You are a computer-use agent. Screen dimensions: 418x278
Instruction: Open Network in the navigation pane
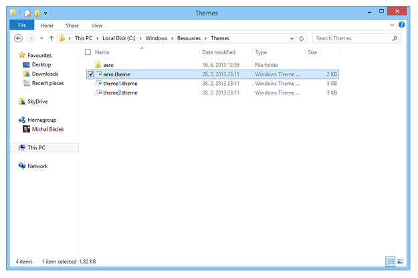[37, 166]
